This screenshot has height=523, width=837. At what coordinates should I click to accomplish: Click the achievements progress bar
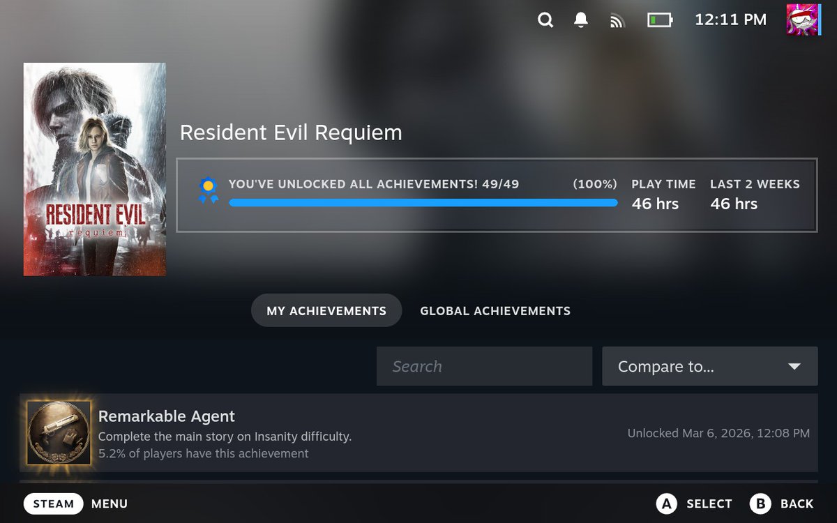tap(423, 203)
